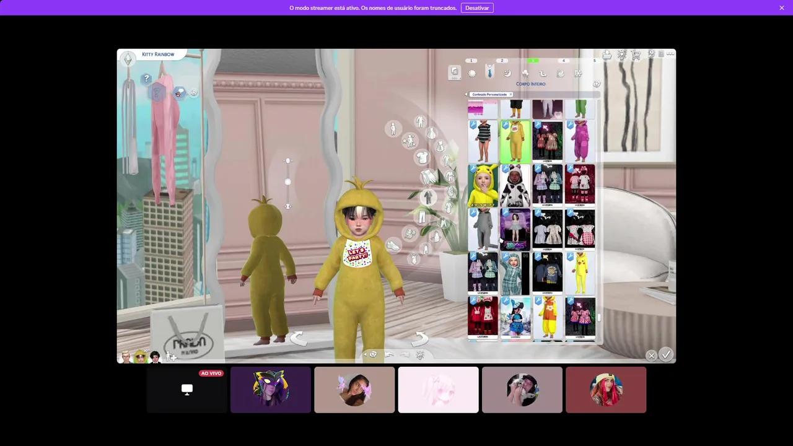Select the snowflake cold weather category

(x=578, y=73)
